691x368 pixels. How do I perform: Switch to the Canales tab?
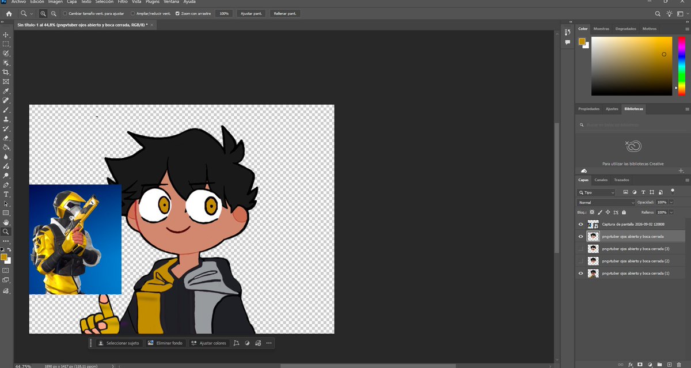601,180
